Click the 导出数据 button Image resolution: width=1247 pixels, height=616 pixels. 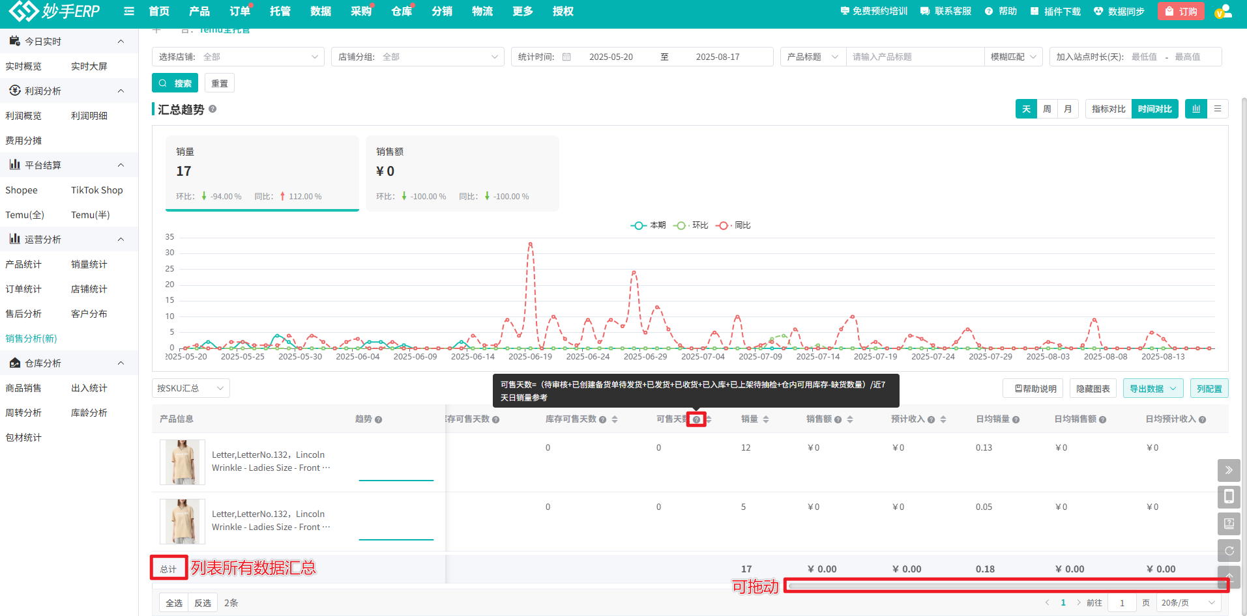coord(1152,389)
